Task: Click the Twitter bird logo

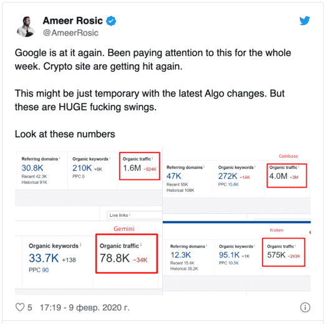Action: pos(304,21)
